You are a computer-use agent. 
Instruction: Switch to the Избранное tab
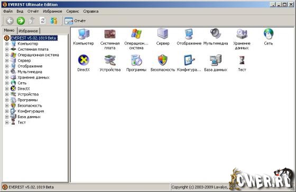28,31
